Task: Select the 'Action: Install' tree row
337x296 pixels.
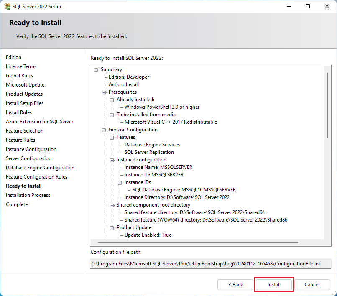Action: point(124,84)
